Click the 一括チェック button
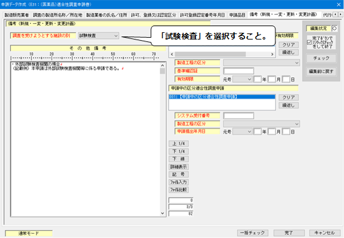The width and height of the screenshot is (344, 238). pos(252,233)
